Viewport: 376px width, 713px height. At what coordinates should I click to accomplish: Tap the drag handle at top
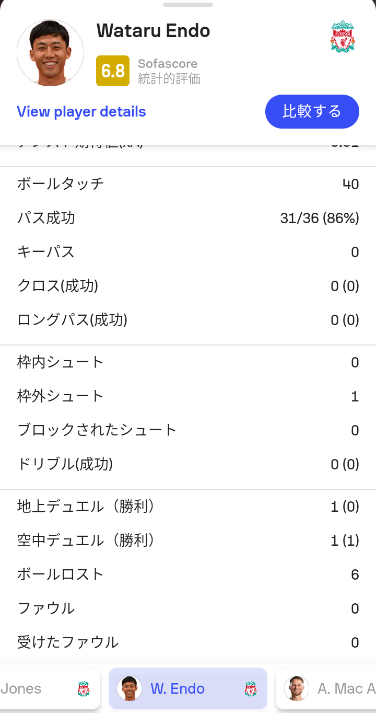click(188, 5)
